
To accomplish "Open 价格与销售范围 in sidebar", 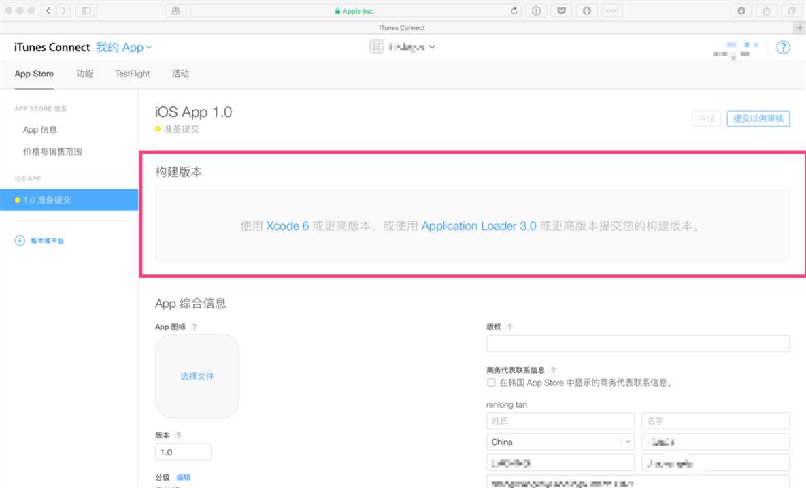I will [x=52, y=152].
